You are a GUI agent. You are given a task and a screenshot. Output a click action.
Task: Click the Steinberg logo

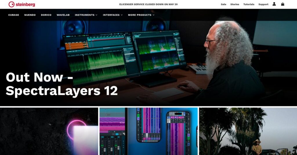[22, 4]
